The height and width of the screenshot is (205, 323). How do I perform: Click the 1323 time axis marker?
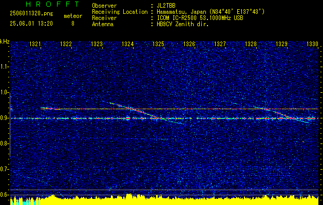(97, 44)
